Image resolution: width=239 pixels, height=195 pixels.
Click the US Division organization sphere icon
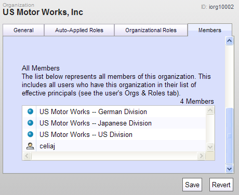tap(30, 134)
